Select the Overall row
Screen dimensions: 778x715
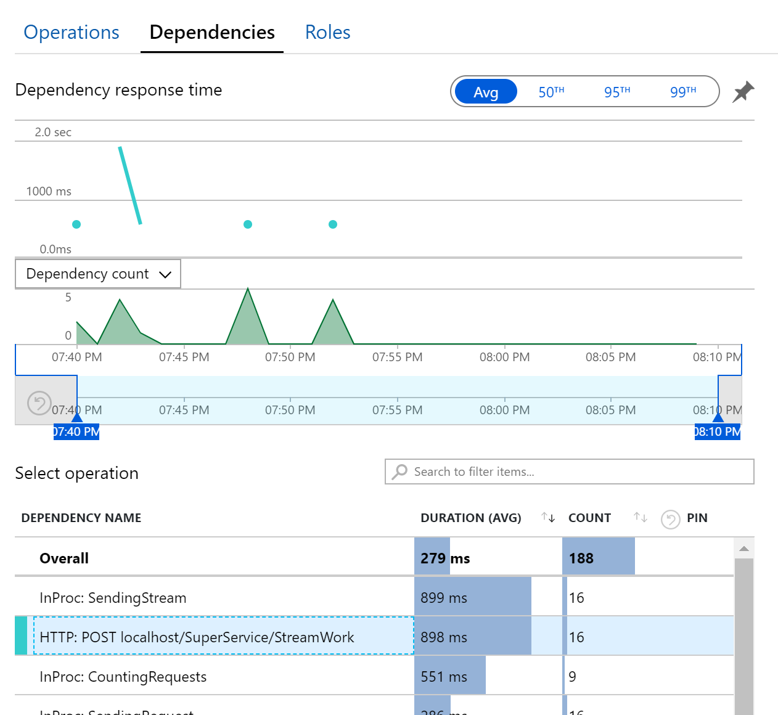(374, 558)
